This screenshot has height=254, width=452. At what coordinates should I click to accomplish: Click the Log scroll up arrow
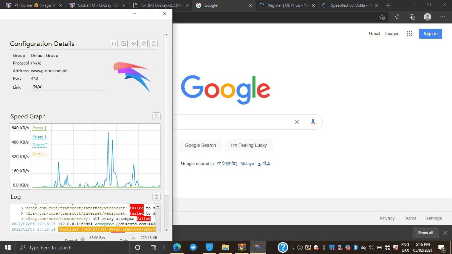(x=158, y=206)
